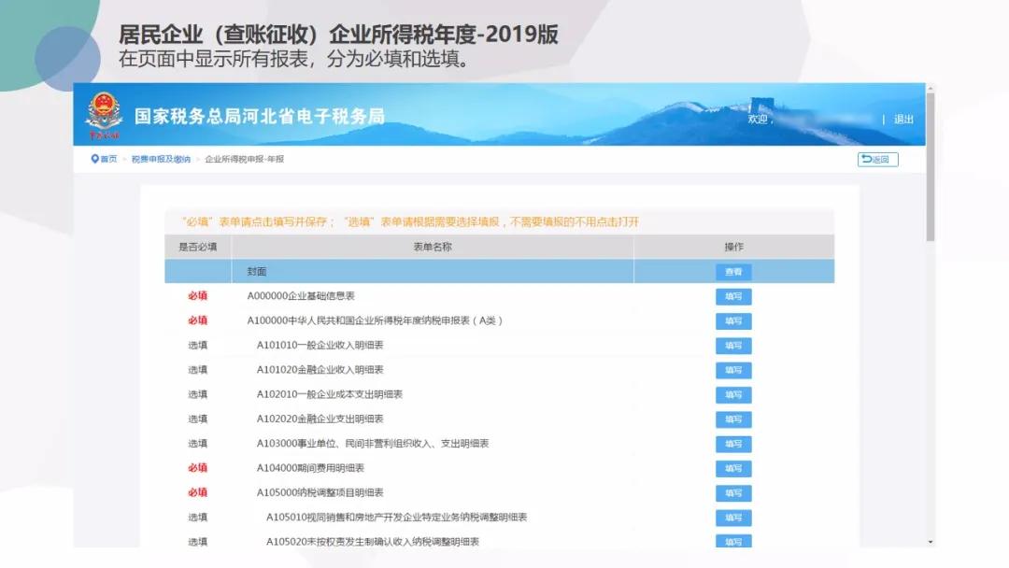Click 填写 for A105010视同销售调整明细表
1009x568 pixels.
coord(733,518)
